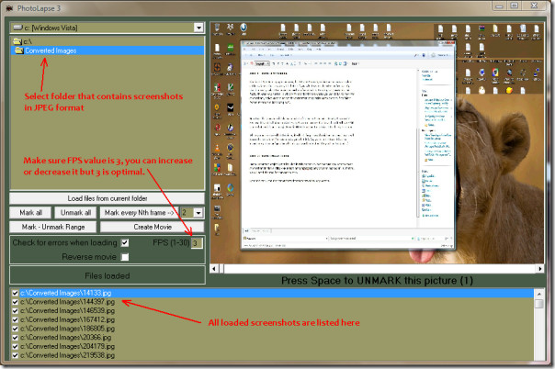Select the Converted Images folder
The image size is (555, 369).
click(108, 50)
